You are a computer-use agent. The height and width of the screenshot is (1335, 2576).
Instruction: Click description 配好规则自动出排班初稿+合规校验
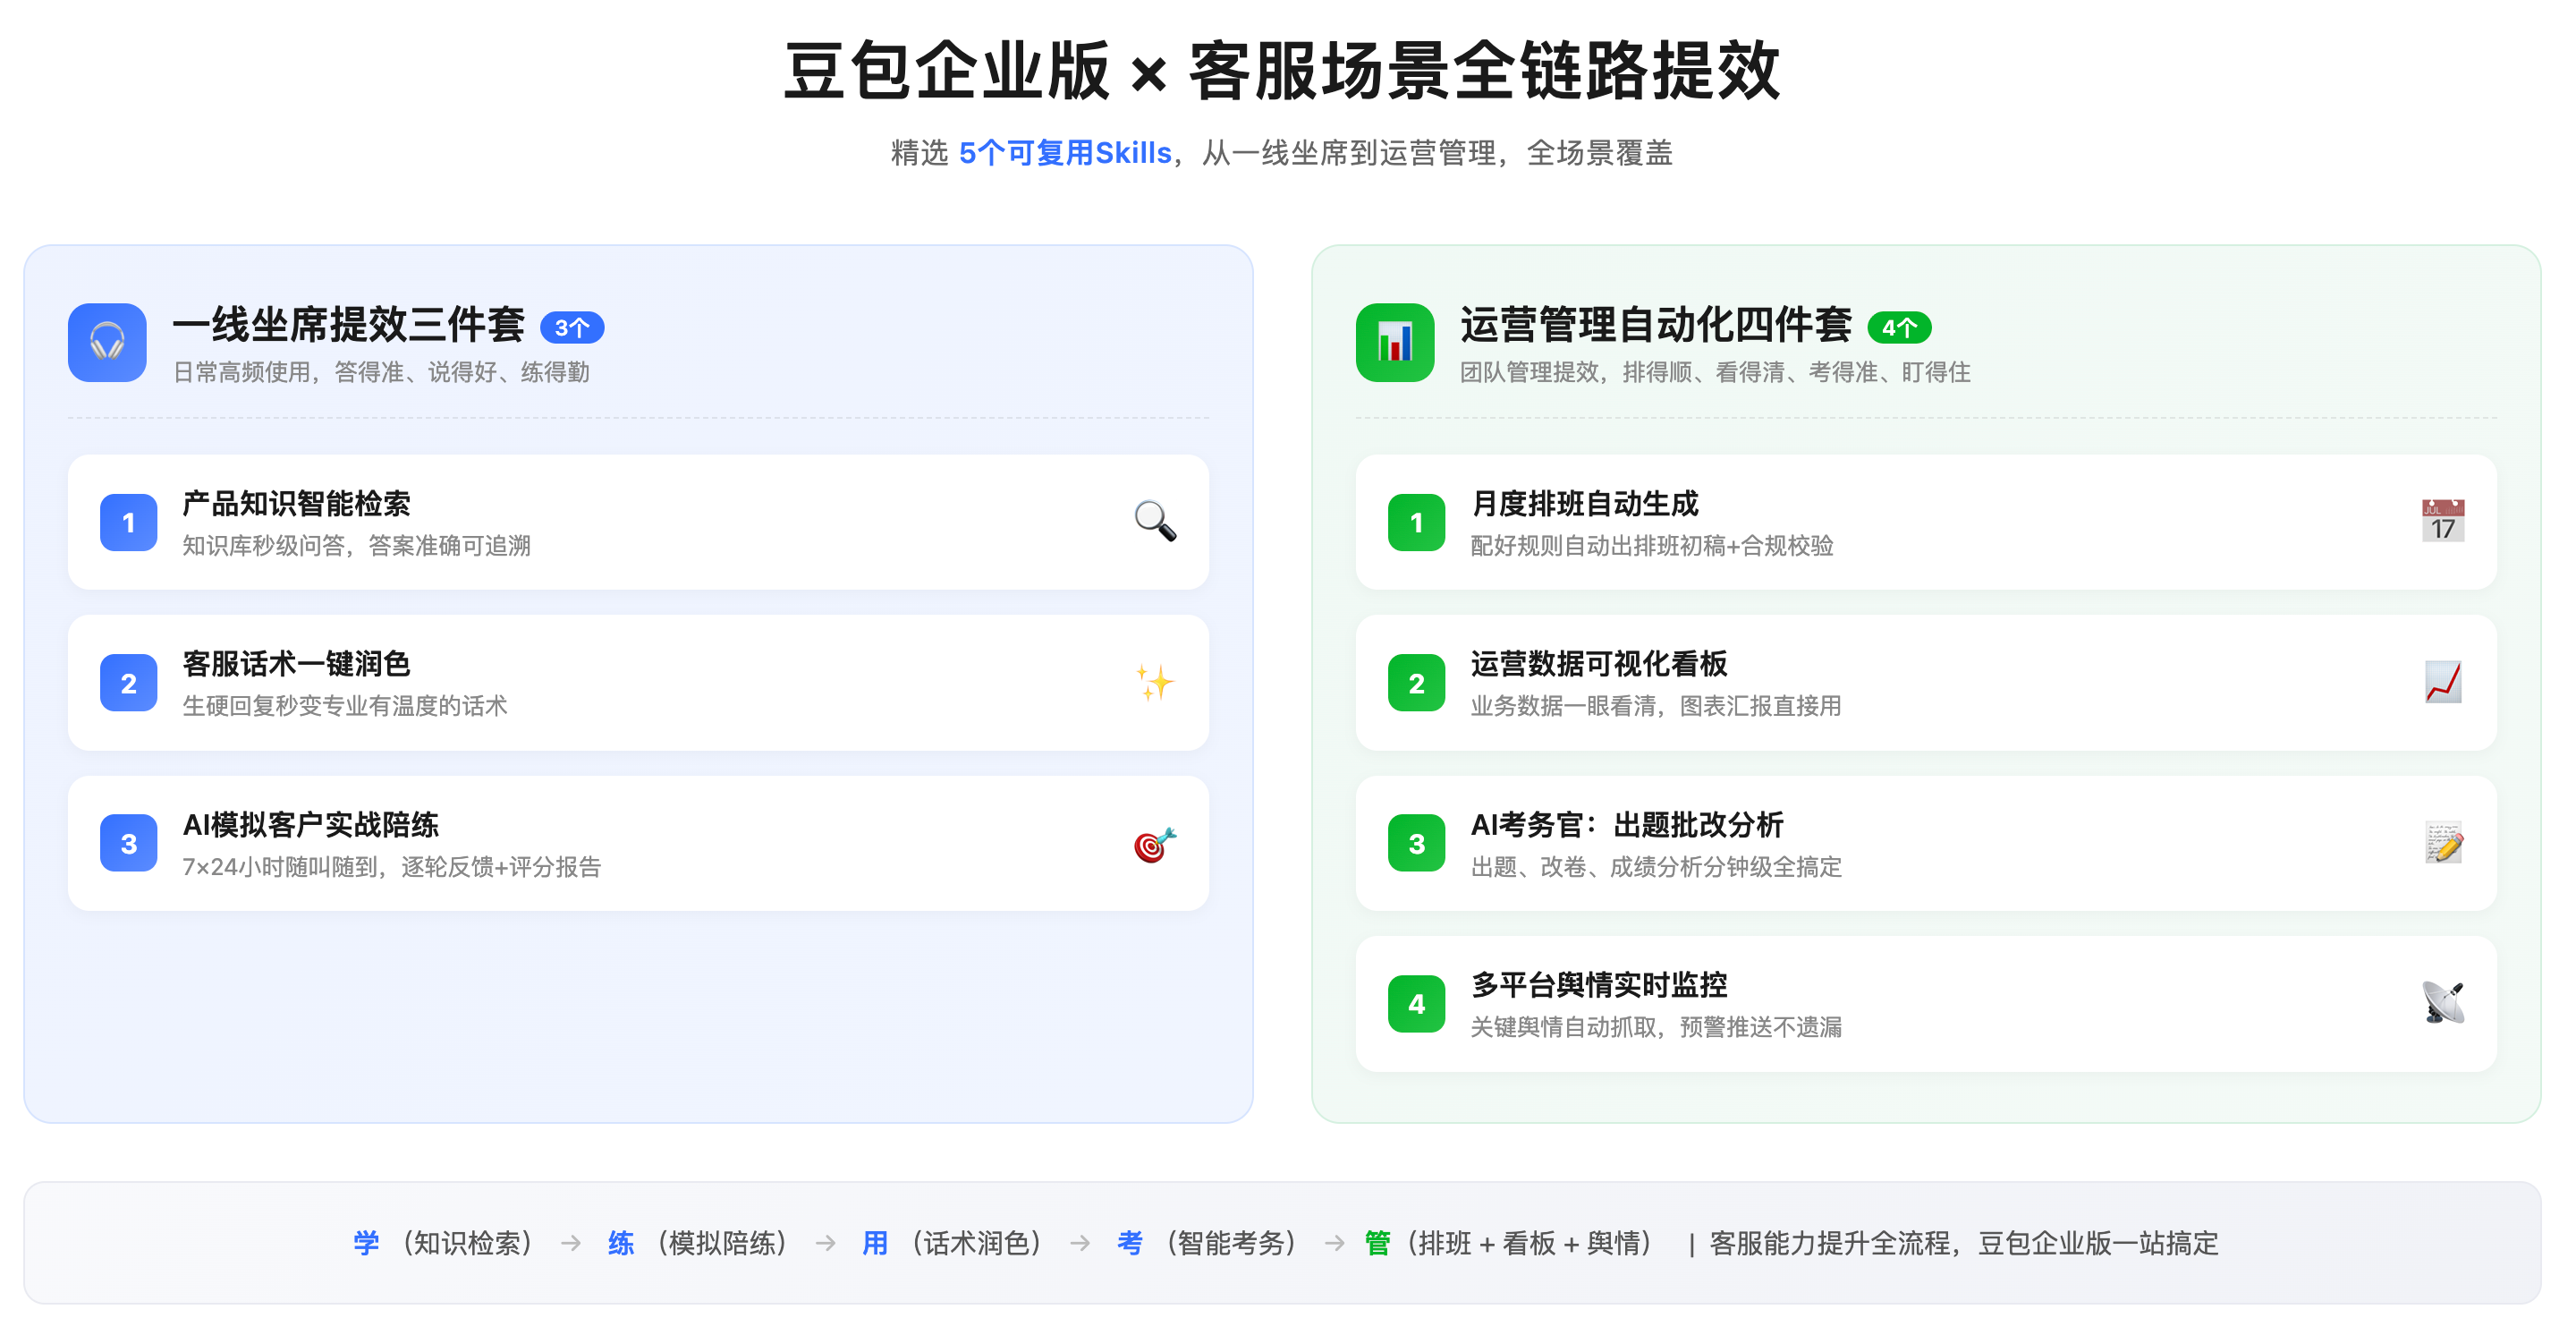[x=1651, y=545]
